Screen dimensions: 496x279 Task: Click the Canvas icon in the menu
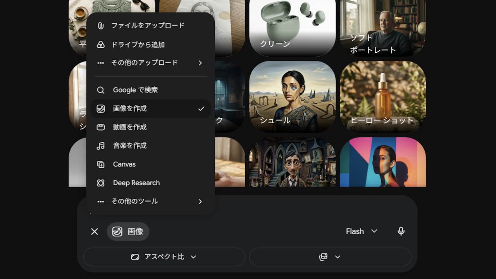click(x=101, y=164)
